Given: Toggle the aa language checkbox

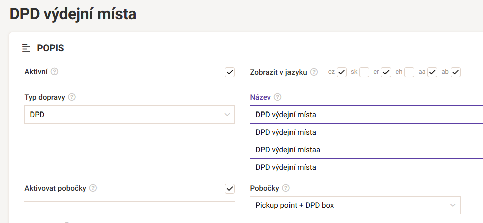Looking at the screenshot, I should coord(432,72).
